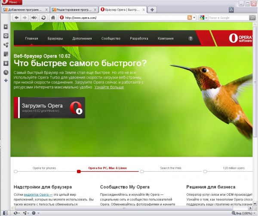Switch to the Добавление программ tab
Viewport: 258px width, 216px height.
point(25,10)
